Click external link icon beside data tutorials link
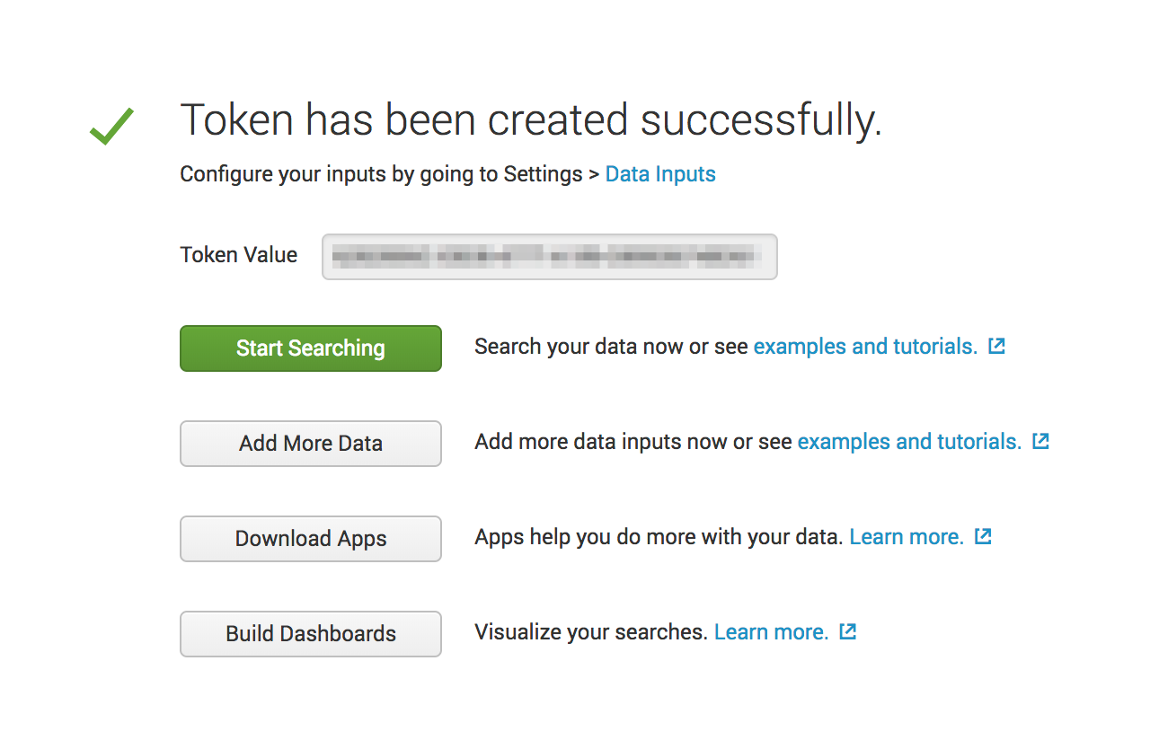This screenshot has height=749, width=1159. (x=1040, y=440)
